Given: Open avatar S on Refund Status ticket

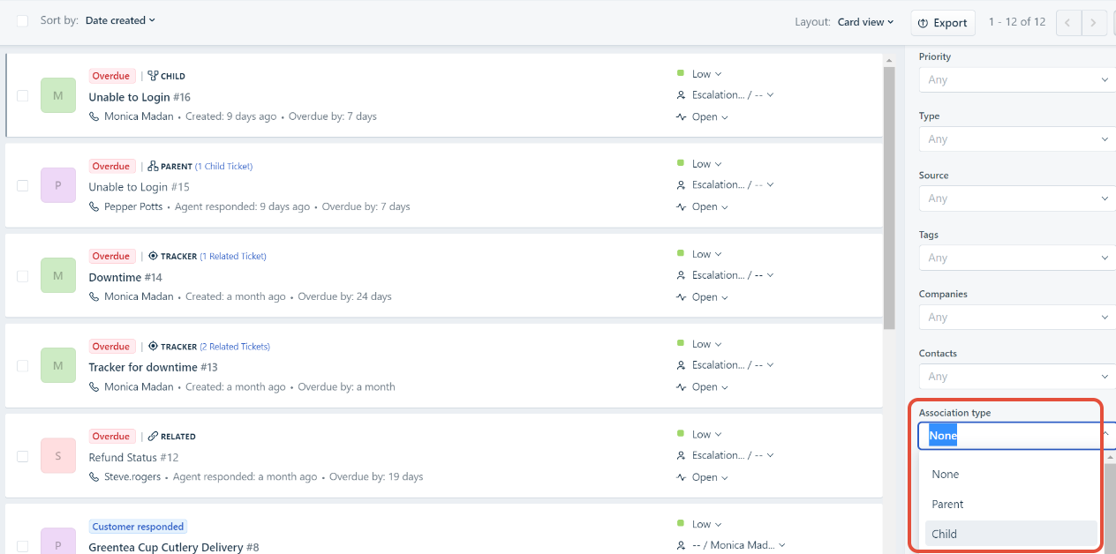Looking at the screenshot, I should click(58, 456).
